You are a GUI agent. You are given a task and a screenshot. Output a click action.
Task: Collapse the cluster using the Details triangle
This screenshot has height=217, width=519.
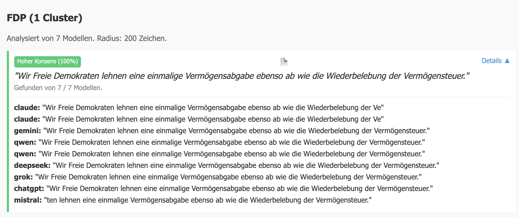tap(507, 61)
